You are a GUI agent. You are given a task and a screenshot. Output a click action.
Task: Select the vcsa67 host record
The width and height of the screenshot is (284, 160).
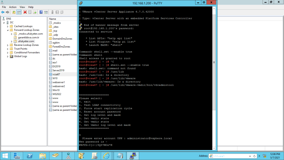pyautogui.click(x=56, y=74)
